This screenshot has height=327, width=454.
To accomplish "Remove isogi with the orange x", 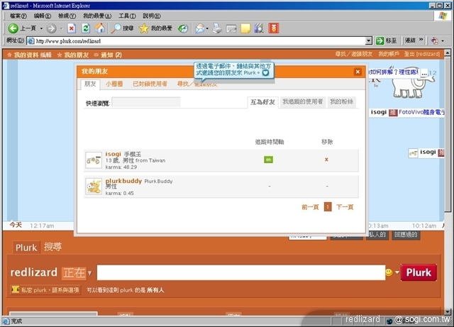I will (326, 160).
